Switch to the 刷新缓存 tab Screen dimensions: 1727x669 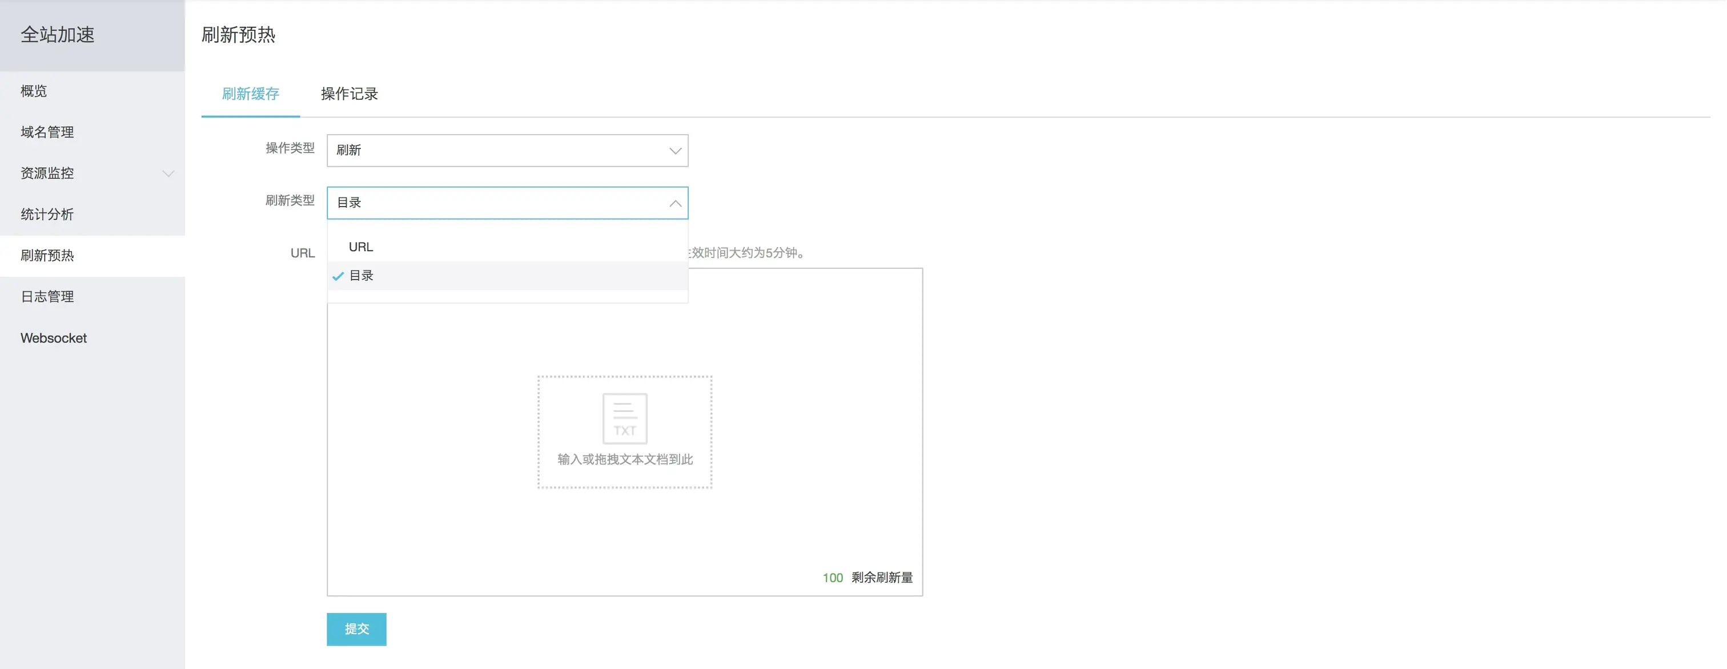(x=250, y=94)
